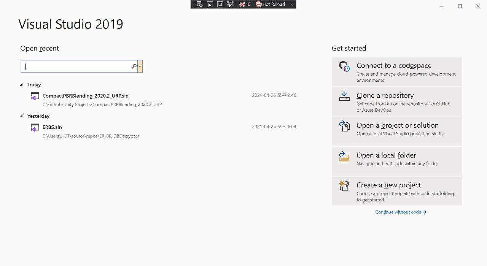Toggle Track Focused Element debug icon
Screen dimensions: 487x266
230,4
